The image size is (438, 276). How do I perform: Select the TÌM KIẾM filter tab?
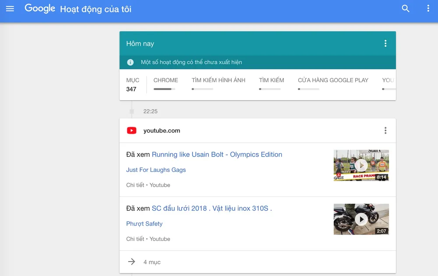tap(271, 80)
